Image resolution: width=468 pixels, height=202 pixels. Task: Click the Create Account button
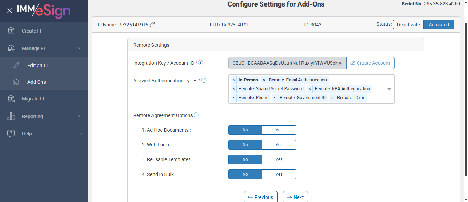click(x=370, y=63)
